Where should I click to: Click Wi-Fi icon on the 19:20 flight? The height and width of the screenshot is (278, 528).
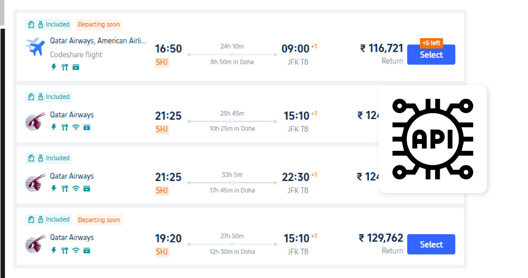tap(76, 250)
